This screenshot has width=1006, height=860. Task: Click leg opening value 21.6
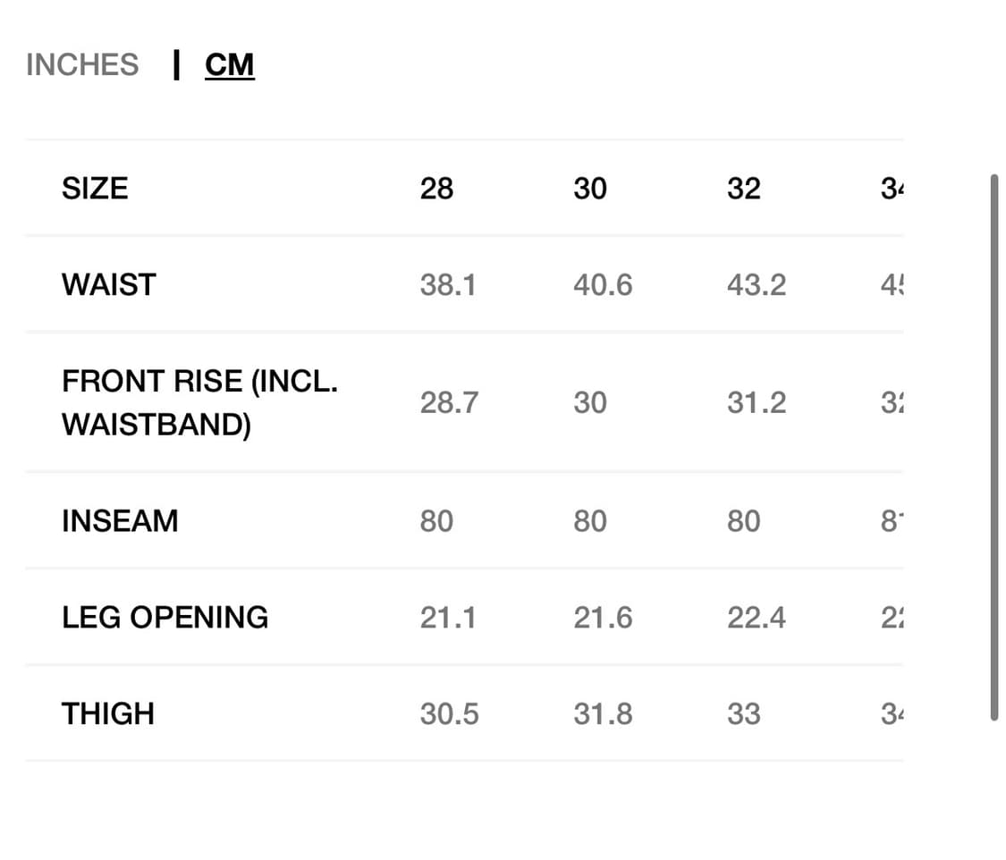pos(603,618)
